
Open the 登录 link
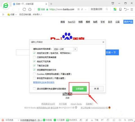tap(110, 22)
